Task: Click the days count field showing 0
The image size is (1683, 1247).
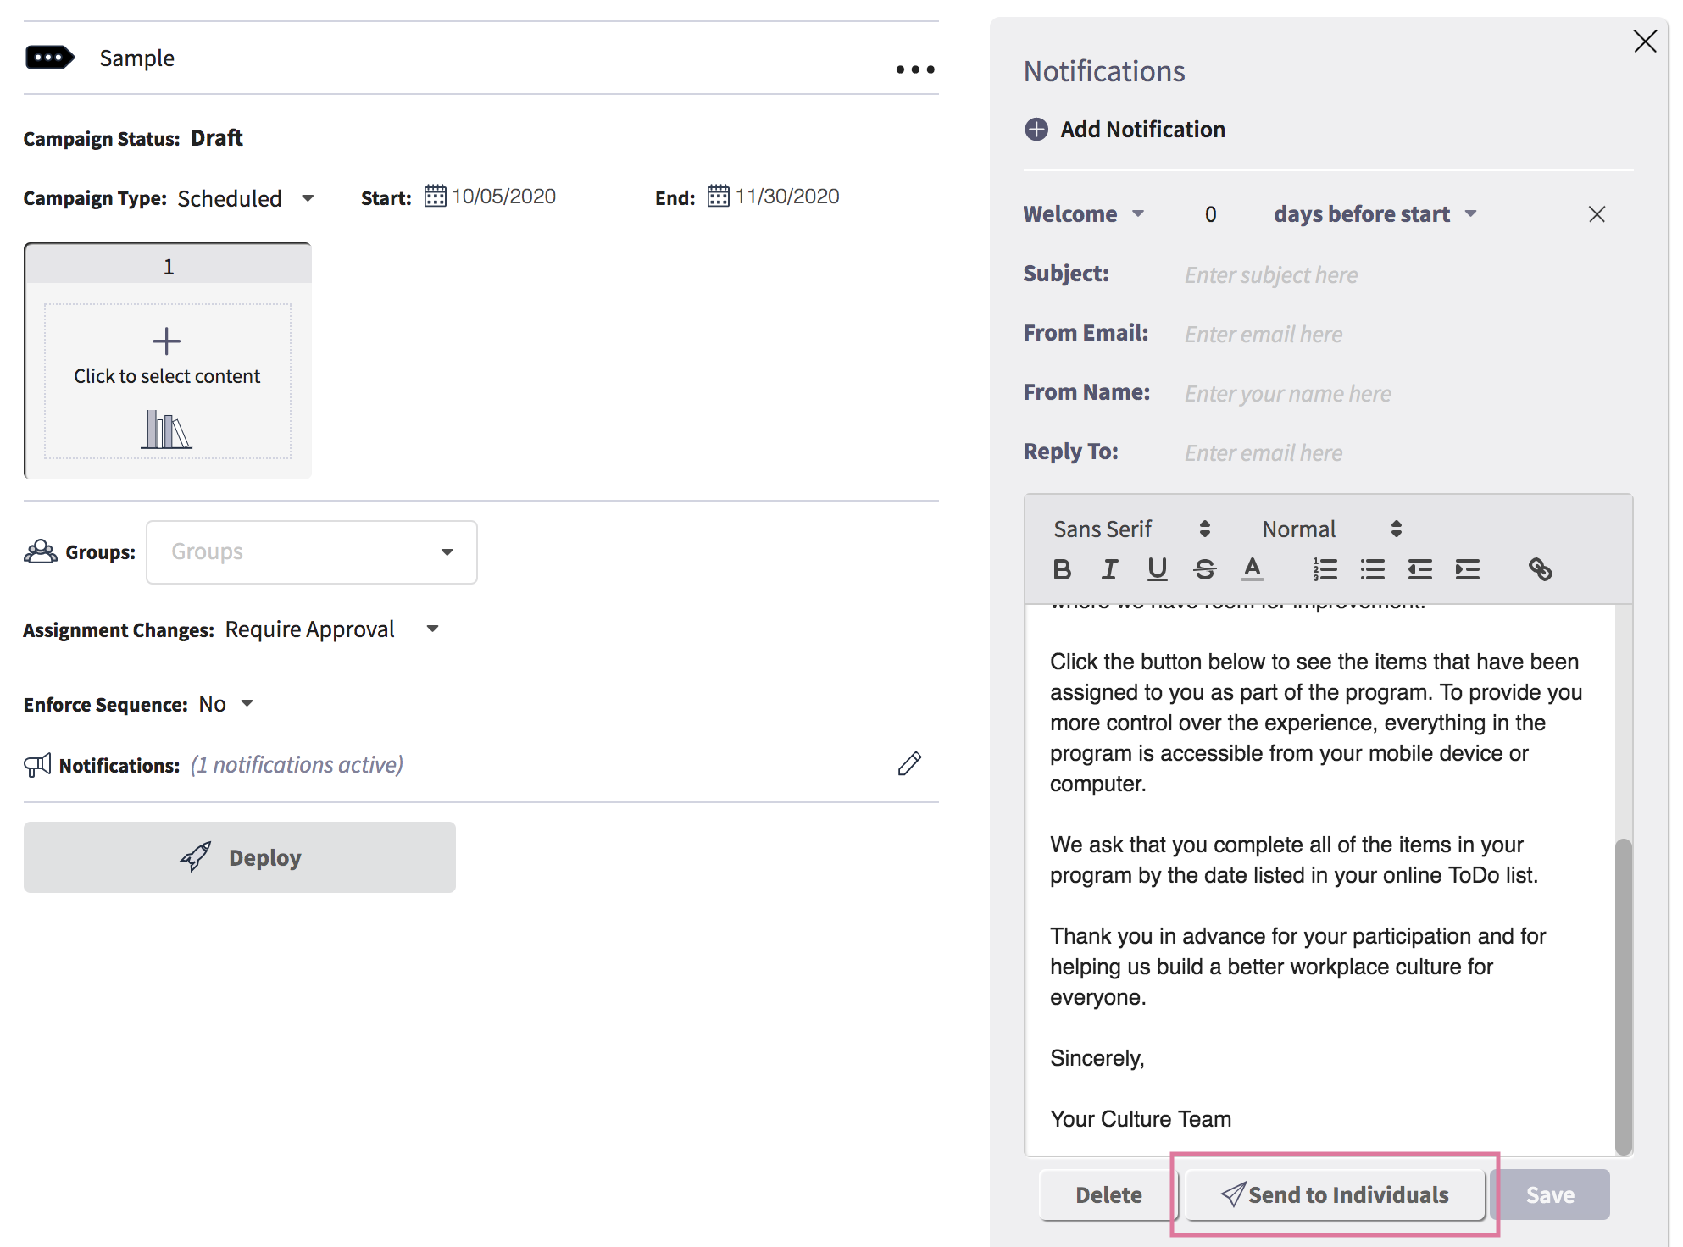Action: [x=1210, y=214]
